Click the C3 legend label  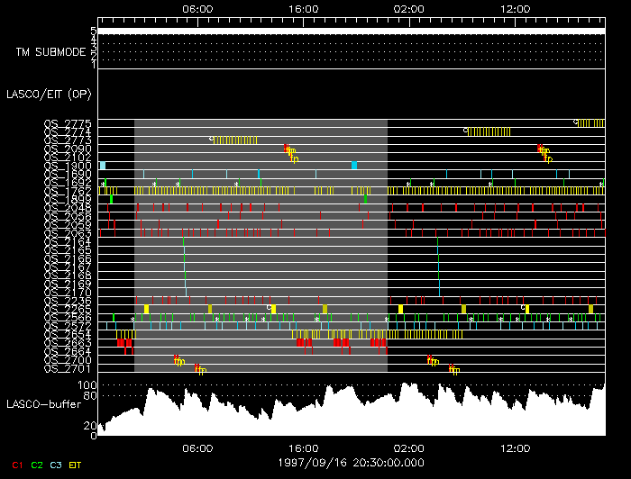pyautogui.click(x=56, y=465)
